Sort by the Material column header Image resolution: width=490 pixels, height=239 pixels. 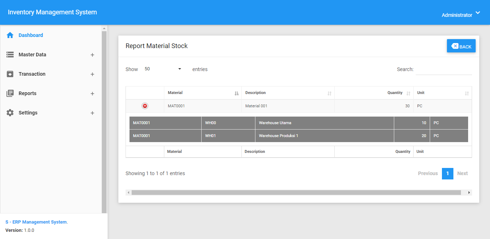tap(203, 93)
